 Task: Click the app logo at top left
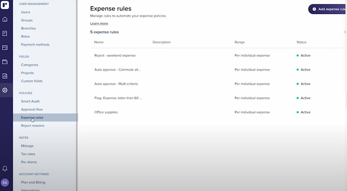tap(5, 5)
